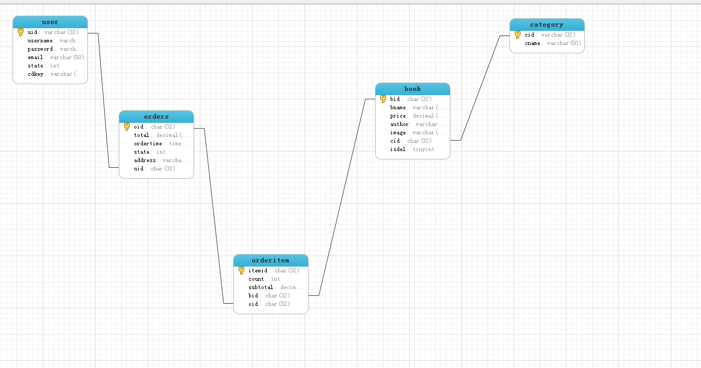The height and width of the screenshot is (368, 701).
Task: Click the cid char(32) field in book table
Action: pyautogui.click(x=411, y=141)
